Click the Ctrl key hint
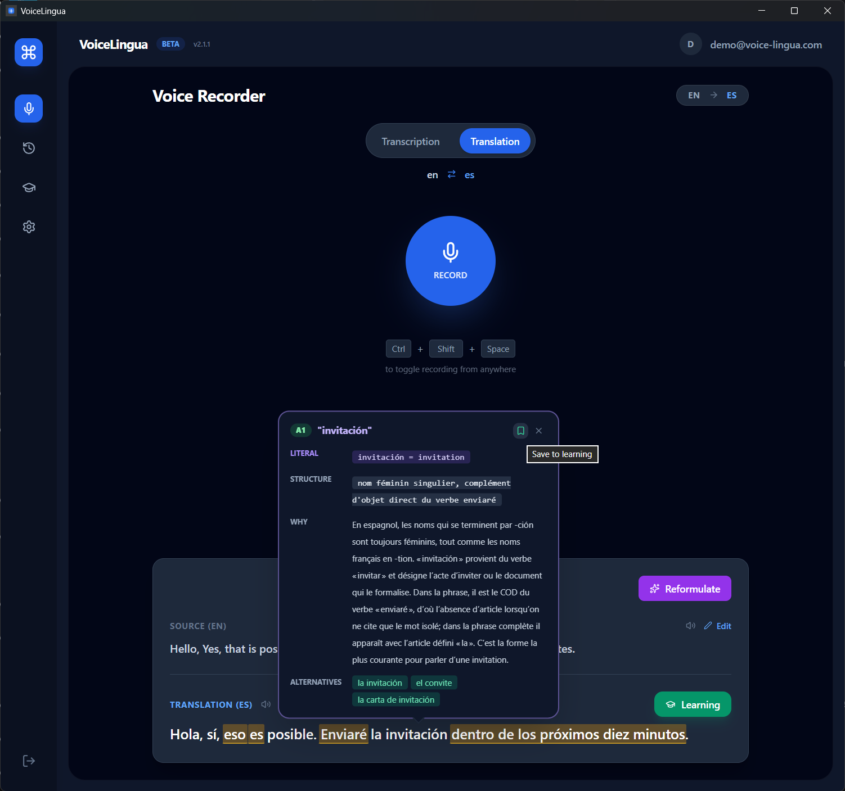 pyautogui.click(x=398, y=349)
